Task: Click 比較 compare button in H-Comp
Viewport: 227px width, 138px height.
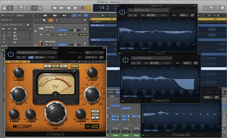Action: click(x=31, y=57)
